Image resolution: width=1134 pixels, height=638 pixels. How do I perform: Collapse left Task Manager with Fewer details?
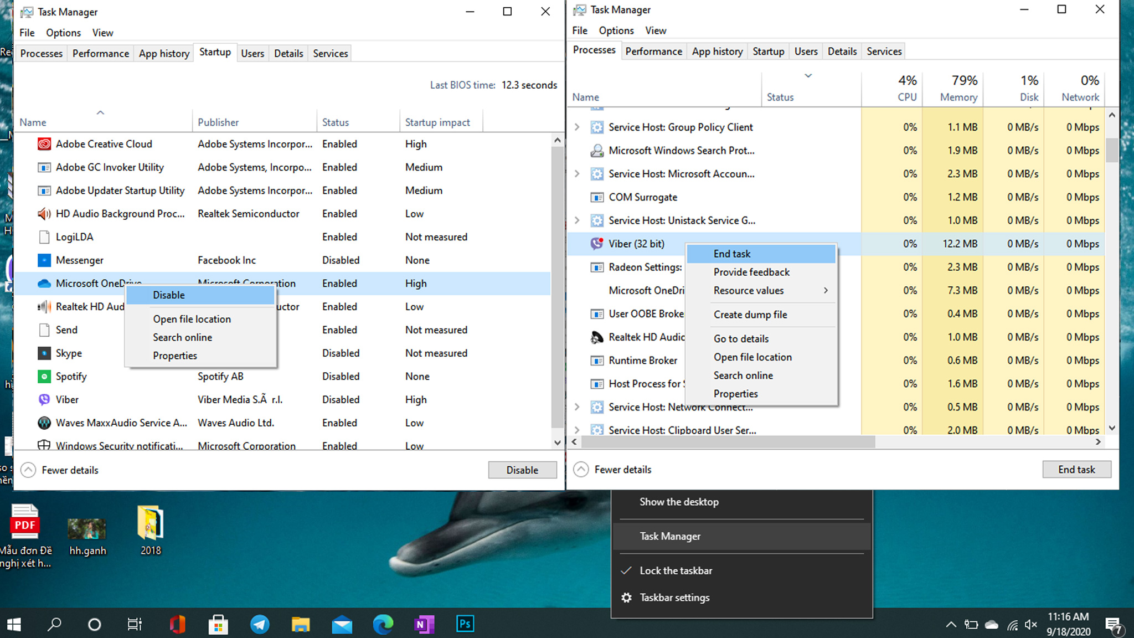(x=60, y=470)
